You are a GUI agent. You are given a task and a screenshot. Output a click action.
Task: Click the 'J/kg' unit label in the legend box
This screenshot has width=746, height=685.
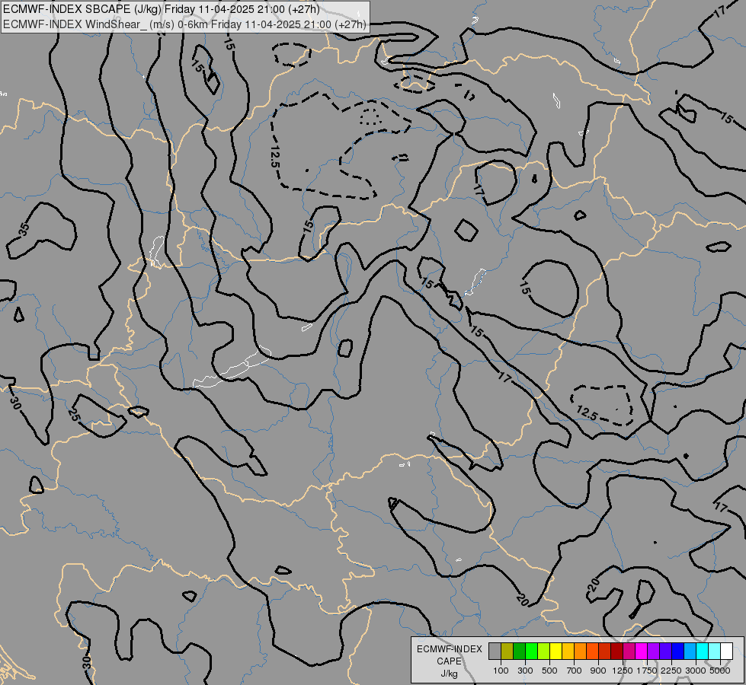pyautogui.click(x=449, y=674)
